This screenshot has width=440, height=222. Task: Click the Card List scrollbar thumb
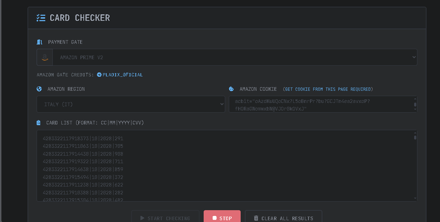click(415, 137)
